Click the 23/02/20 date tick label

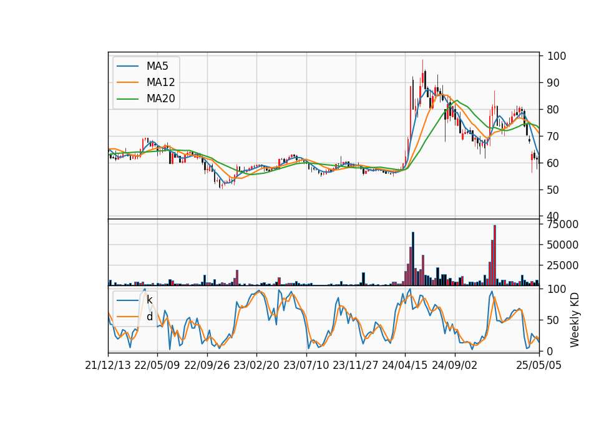pyautogui.click(x=256, y=365)
